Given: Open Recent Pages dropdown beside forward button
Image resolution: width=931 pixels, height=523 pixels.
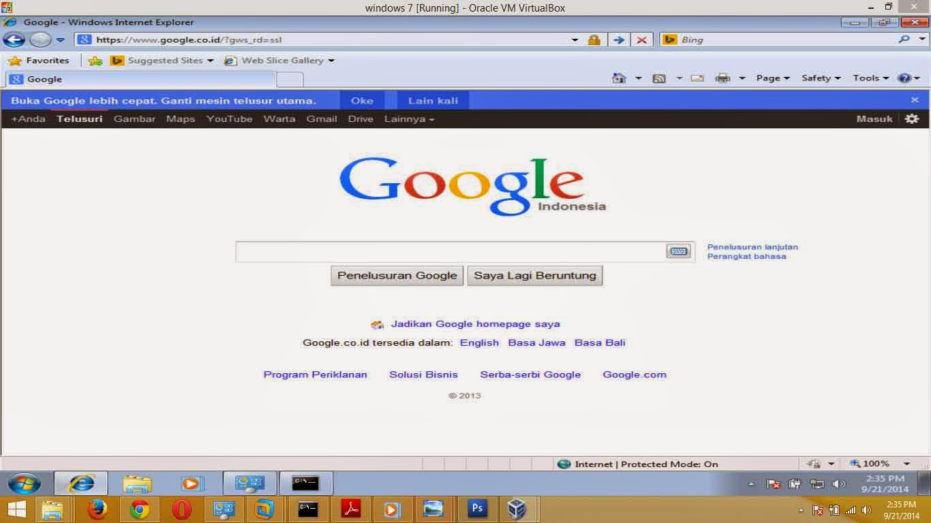Looking at the screenshot, I should [60, 40].
